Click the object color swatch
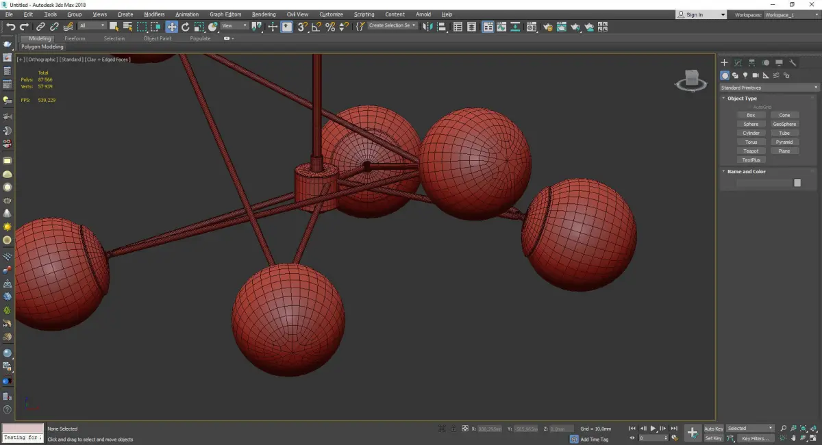The height and width of the screenshot is (445, 822). (797, 183)
